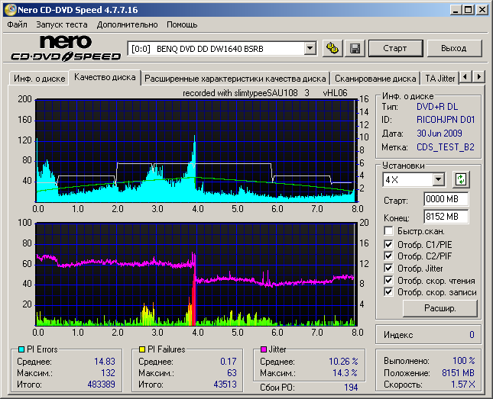Open the Запуск теста menu
This screenshot has width=493, height=399.
pos(62,24)
